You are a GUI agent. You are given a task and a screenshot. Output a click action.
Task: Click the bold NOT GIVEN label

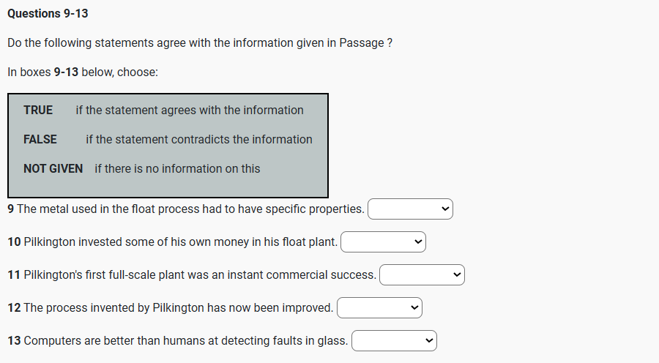pyautogui.click(x=53, y=169)
